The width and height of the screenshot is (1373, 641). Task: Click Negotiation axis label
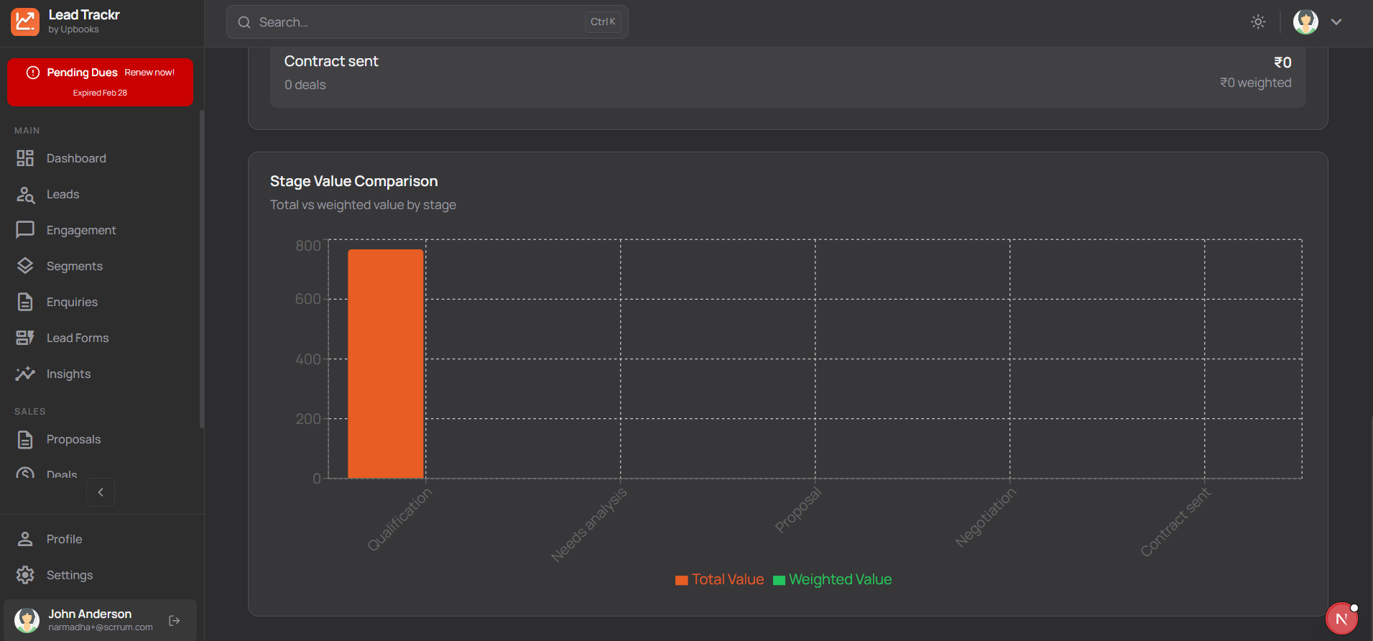pos(986,517)
